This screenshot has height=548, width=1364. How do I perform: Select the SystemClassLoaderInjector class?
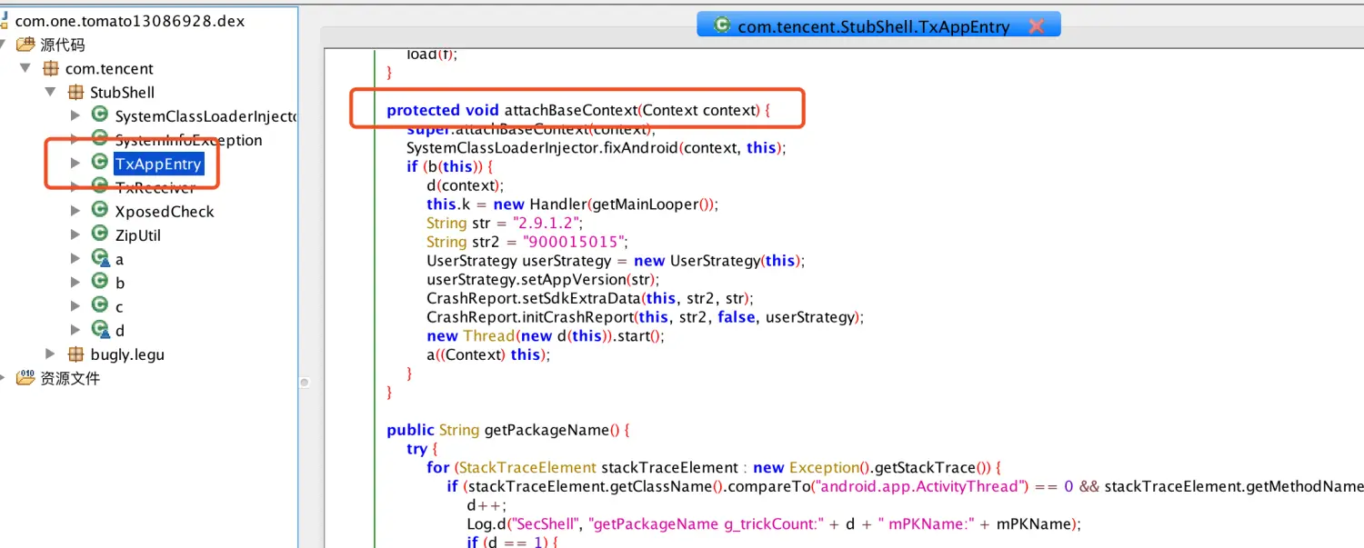206,116
